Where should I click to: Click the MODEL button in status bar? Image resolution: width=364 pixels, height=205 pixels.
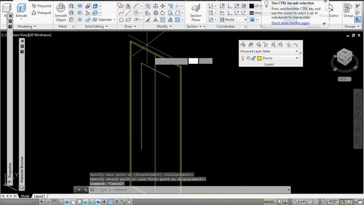coord(269,202)
